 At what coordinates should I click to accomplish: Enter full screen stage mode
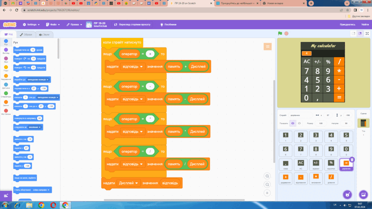[x=367, y=34]
